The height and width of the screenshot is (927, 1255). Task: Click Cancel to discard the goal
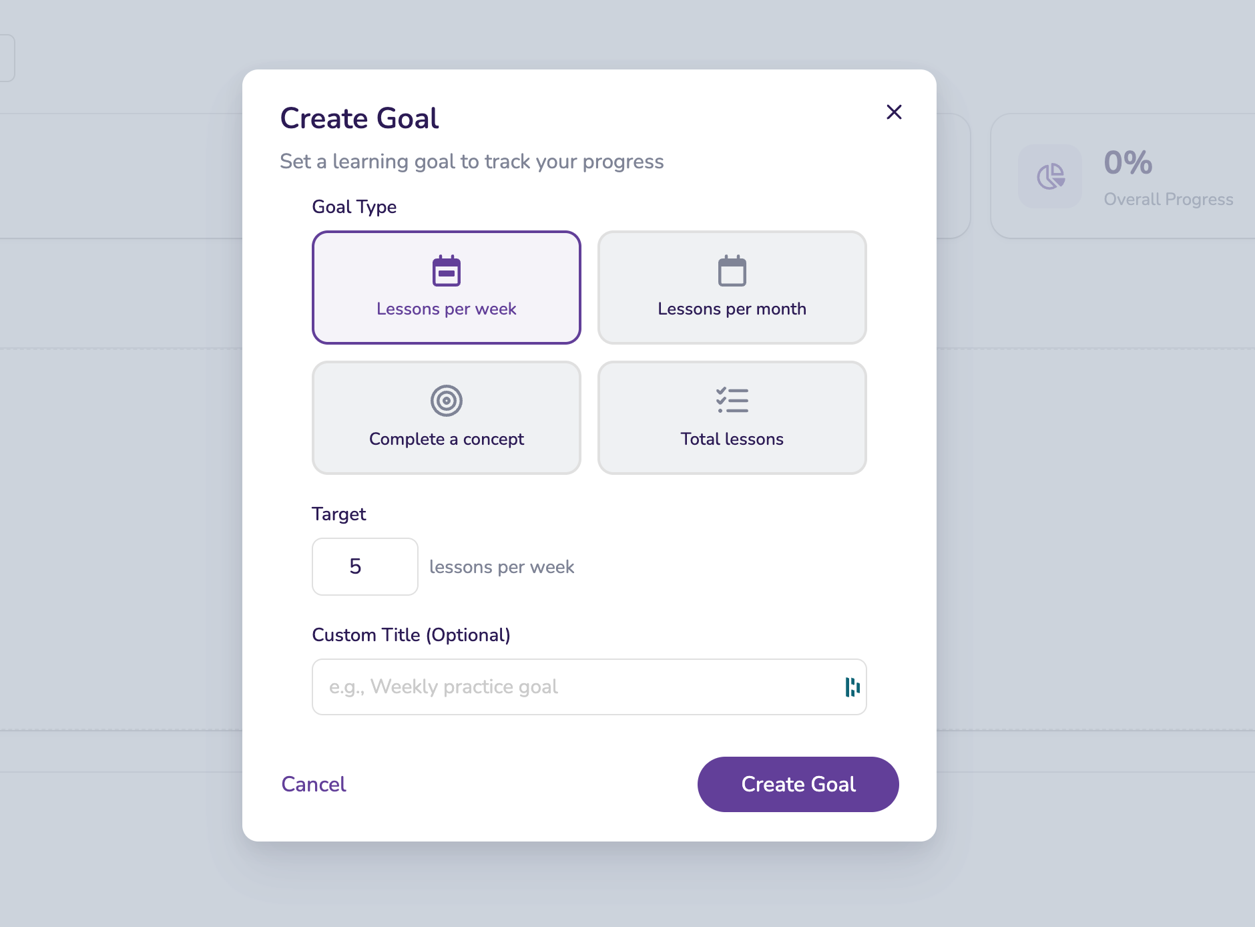point(313,784)
